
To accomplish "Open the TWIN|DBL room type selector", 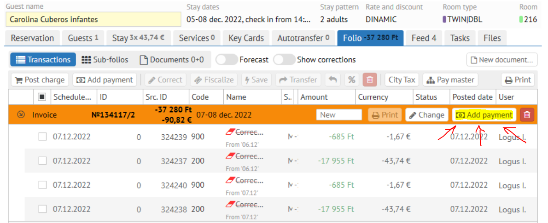I will click(x=462, y=20).
